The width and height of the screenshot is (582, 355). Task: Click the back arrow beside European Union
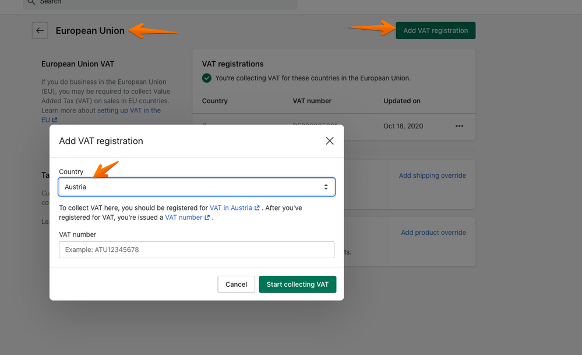(40, 31)
